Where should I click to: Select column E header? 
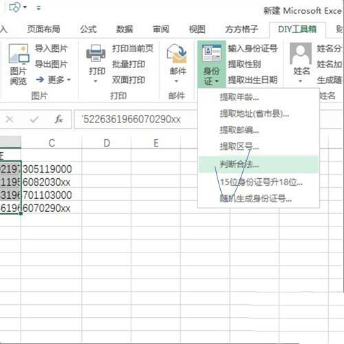156,142
